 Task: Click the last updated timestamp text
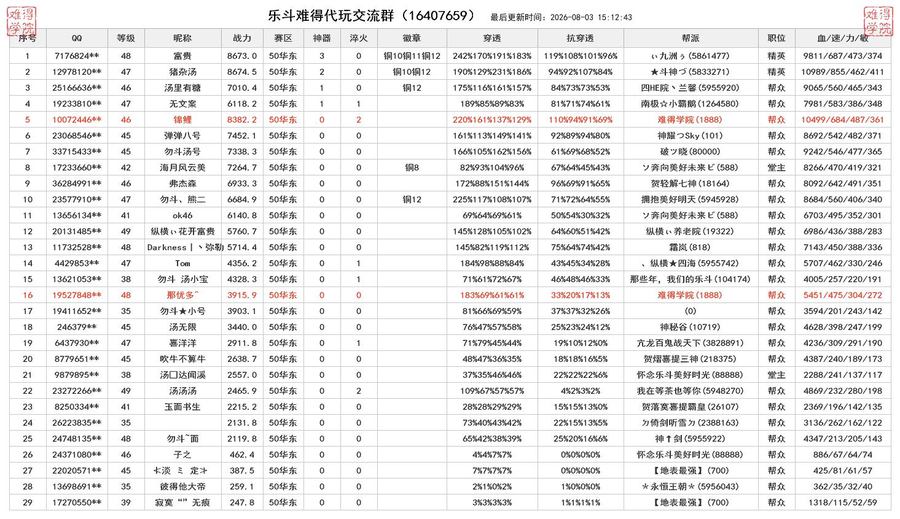(x=562, y=18)
